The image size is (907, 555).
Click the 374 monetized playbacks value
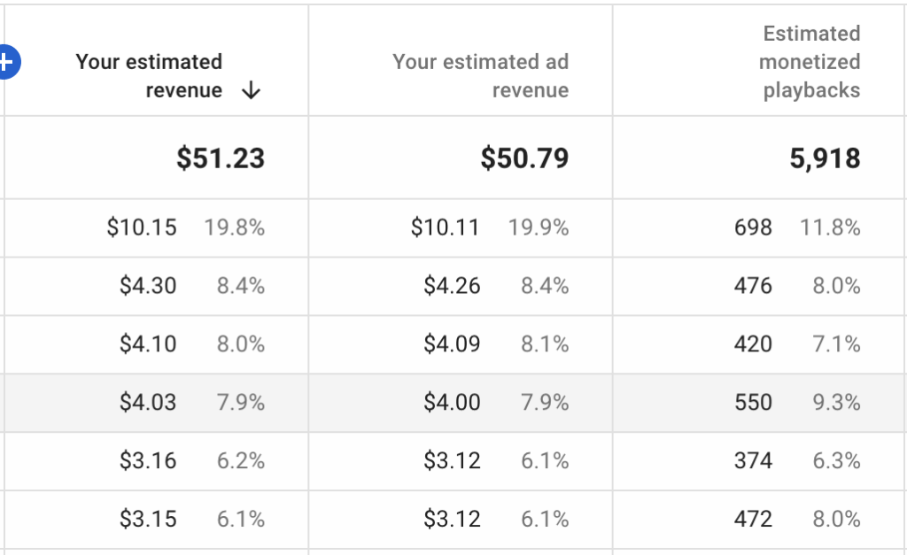pyautogui.click(x=753, y=461)
